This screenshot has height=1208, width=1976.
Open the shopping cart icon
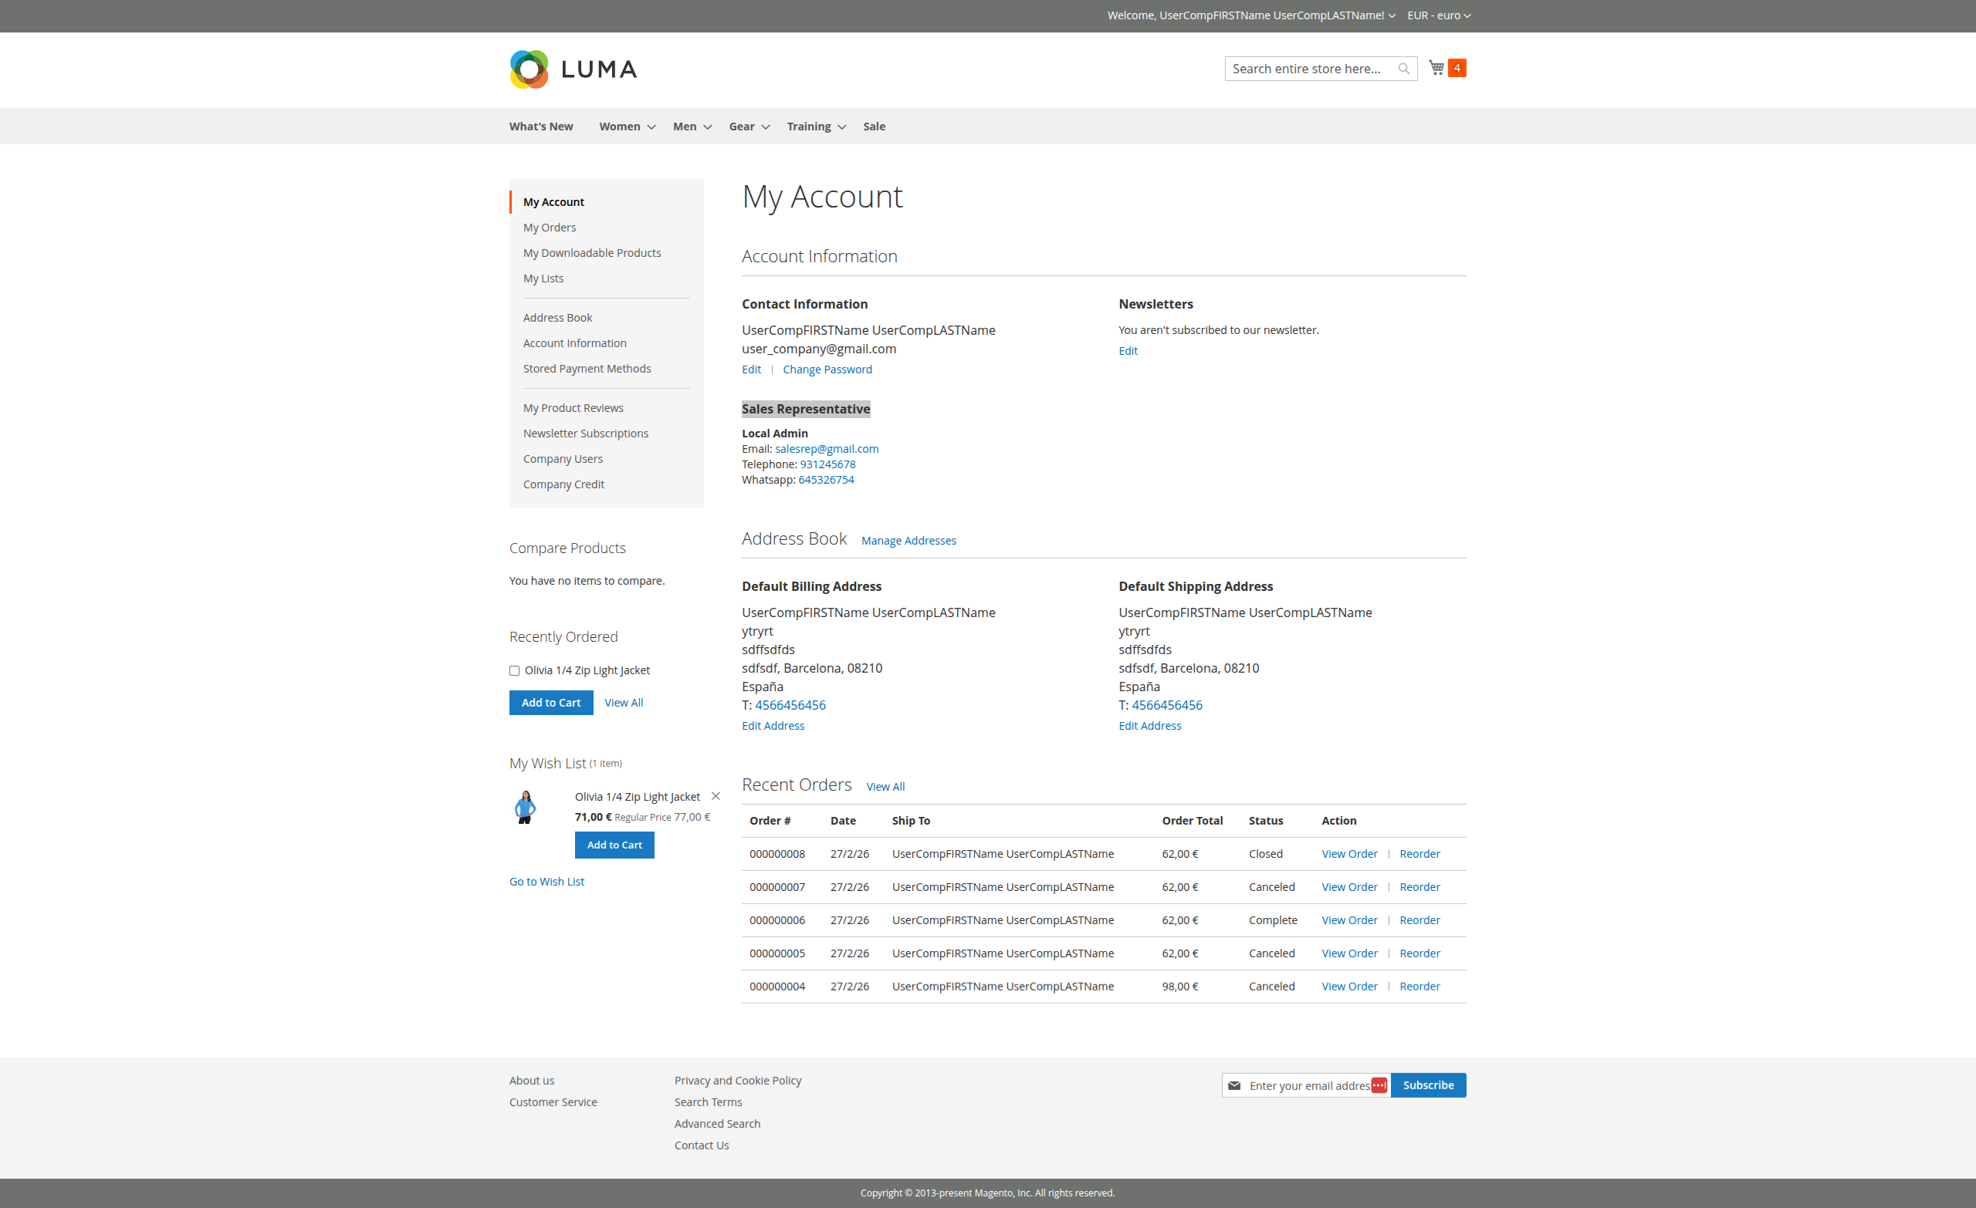(x=1436, y=68)
